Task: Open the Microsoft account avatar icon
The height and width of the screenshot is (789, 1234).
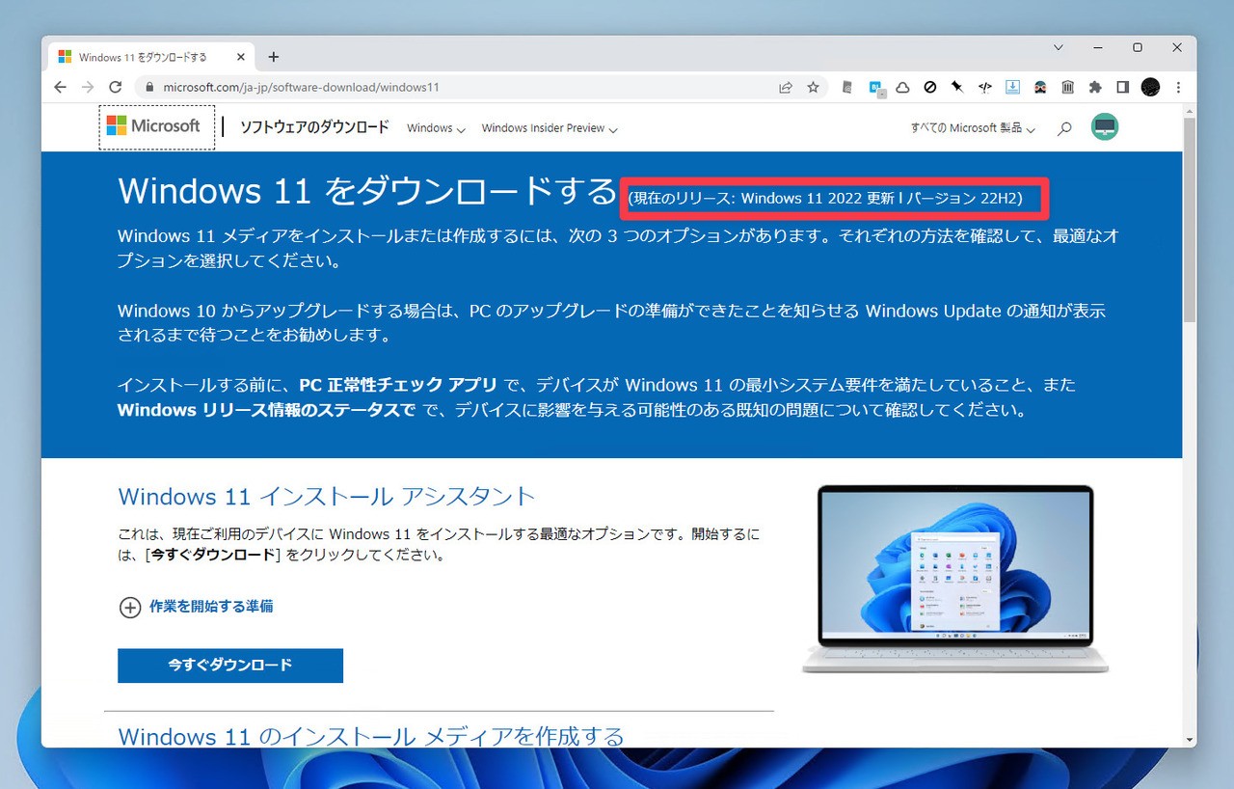Action: coord(1105,126)
